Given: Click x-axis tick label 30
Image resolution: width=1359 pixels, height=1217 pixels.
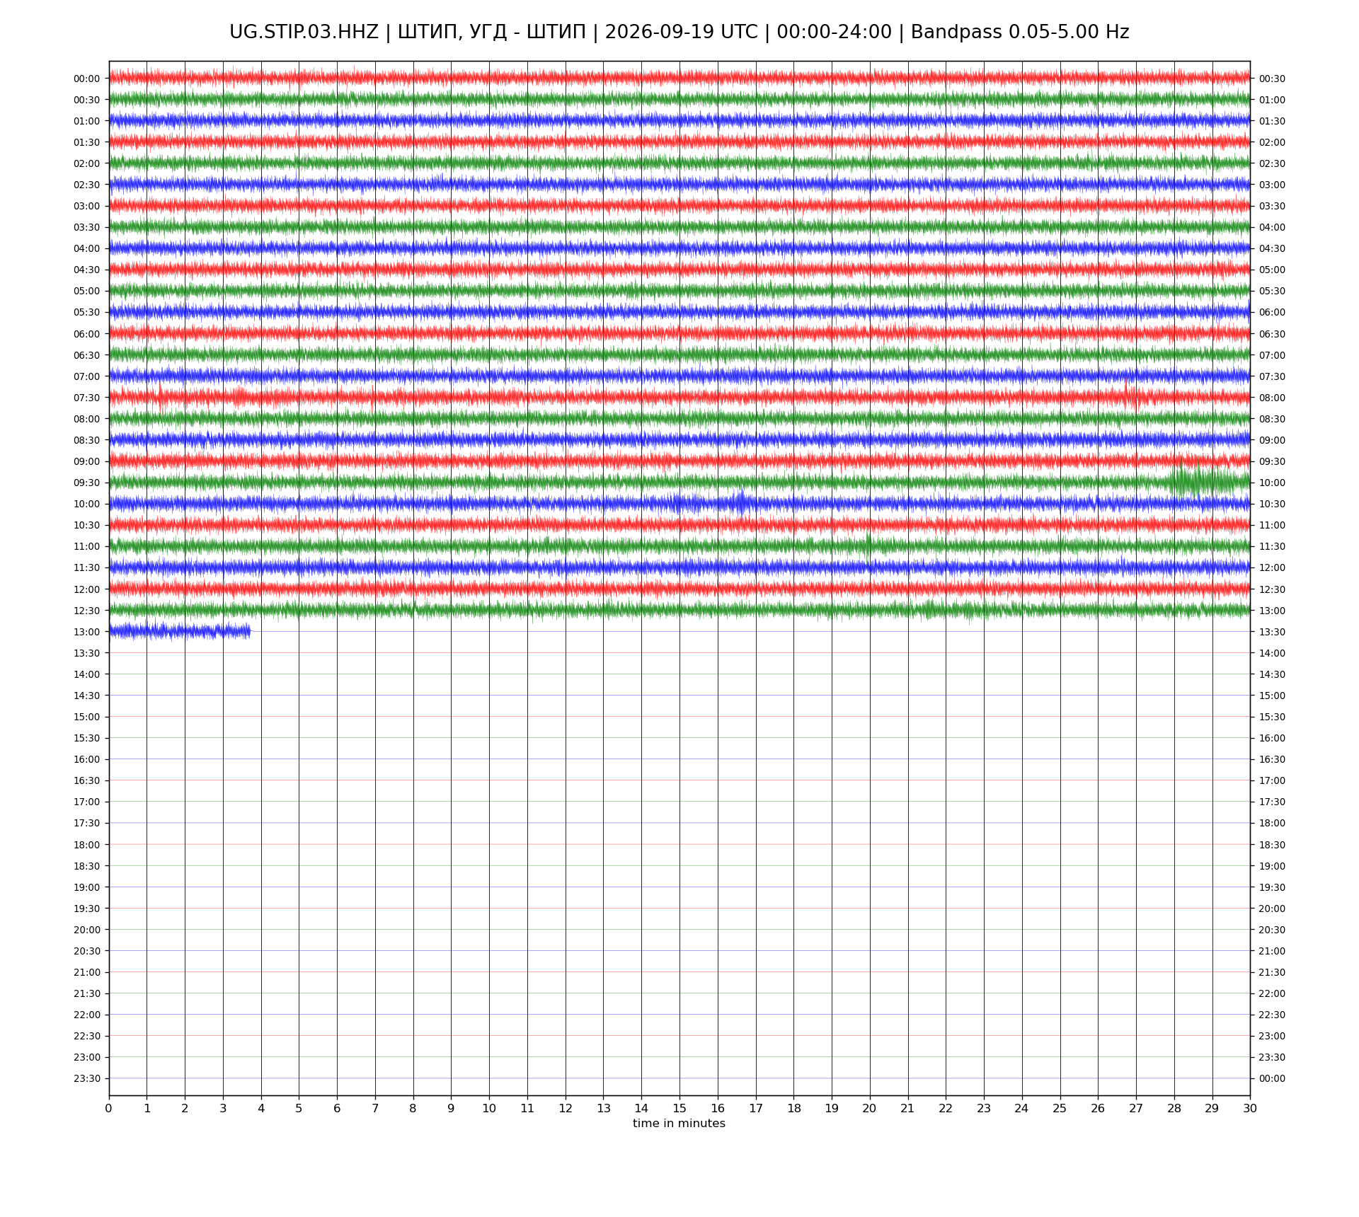Looking at the screenshot, I should pyautogui.click(x=1250, y=1108).
